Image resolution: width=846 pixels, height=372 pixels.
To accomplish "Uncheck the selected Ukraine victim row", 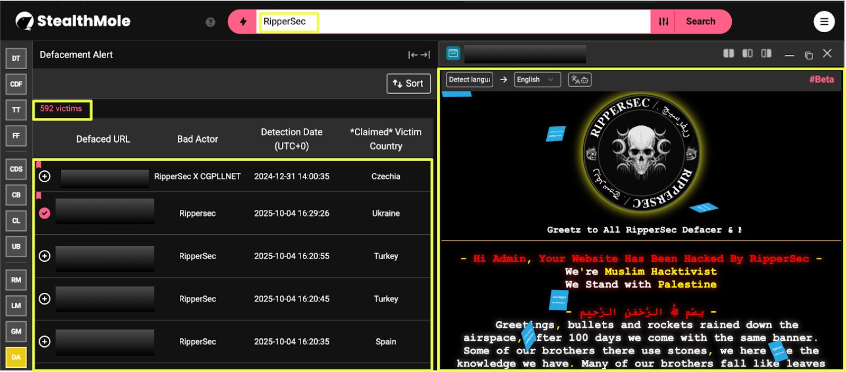I will click(x=45, y=213).
